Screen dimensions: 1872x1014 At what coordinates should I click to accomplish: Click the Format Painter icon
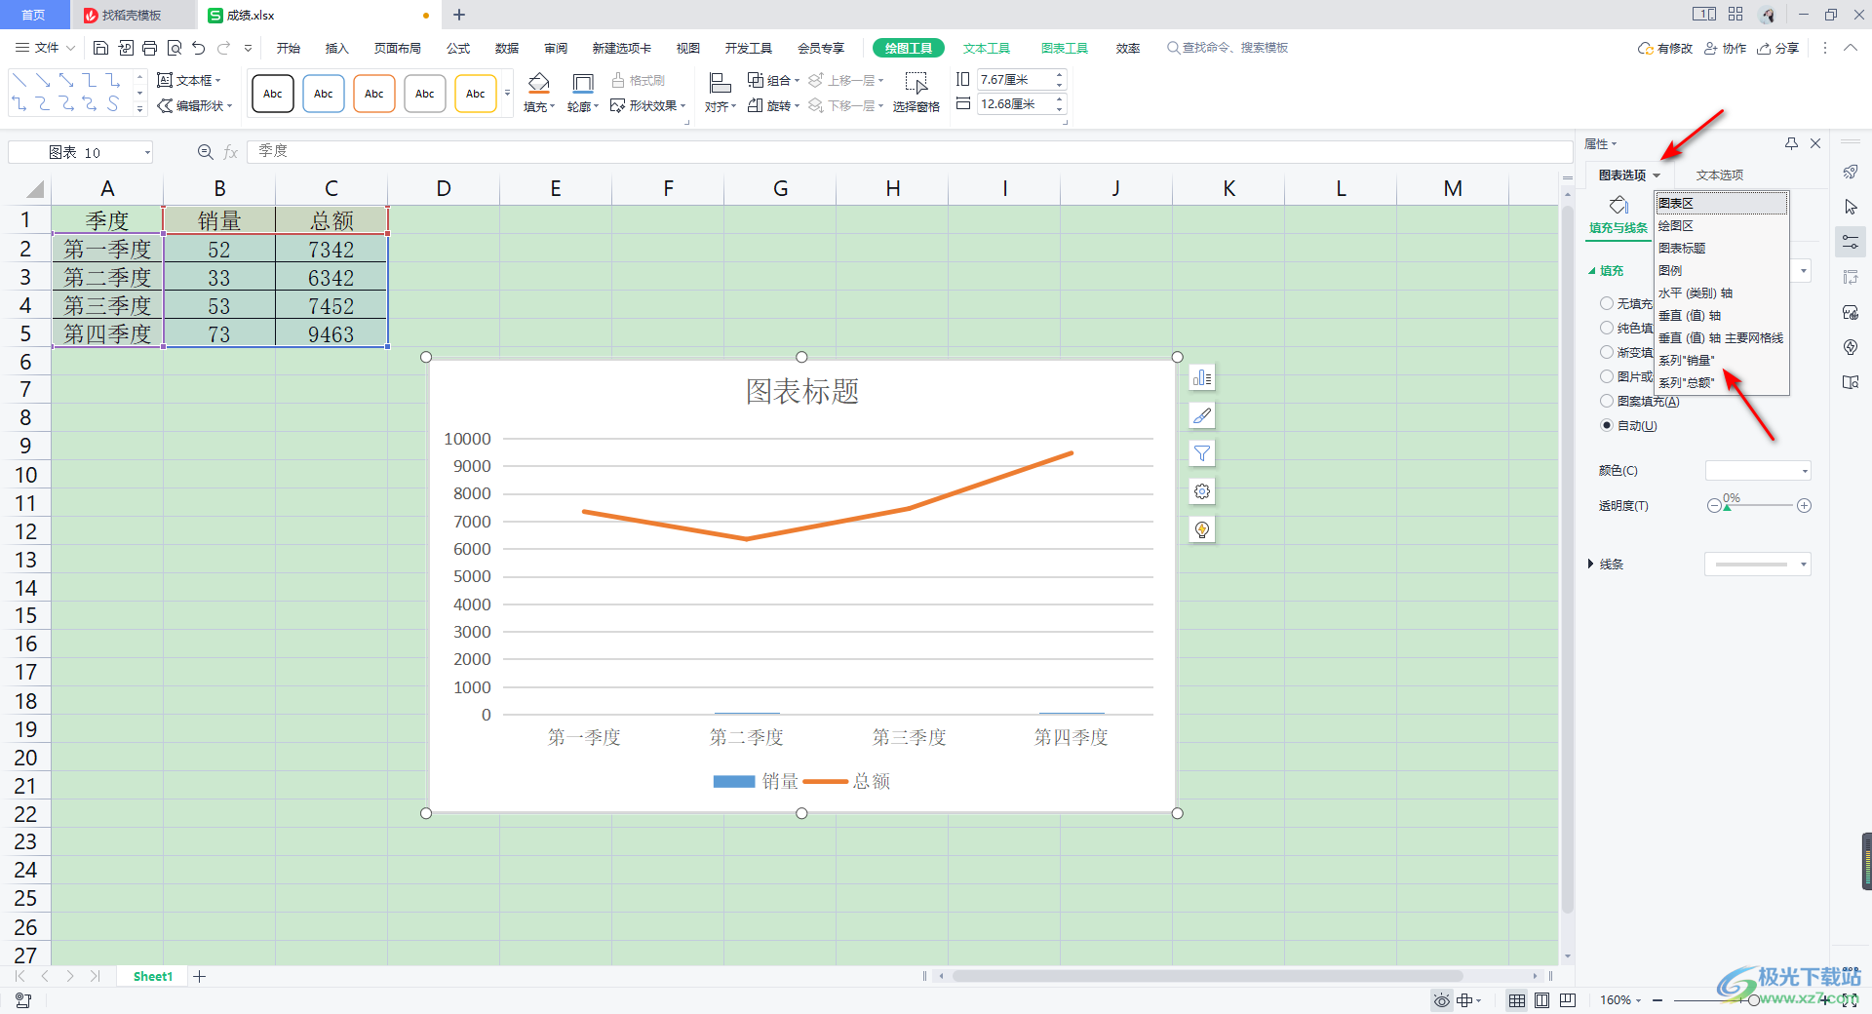[x=639, y=80]
